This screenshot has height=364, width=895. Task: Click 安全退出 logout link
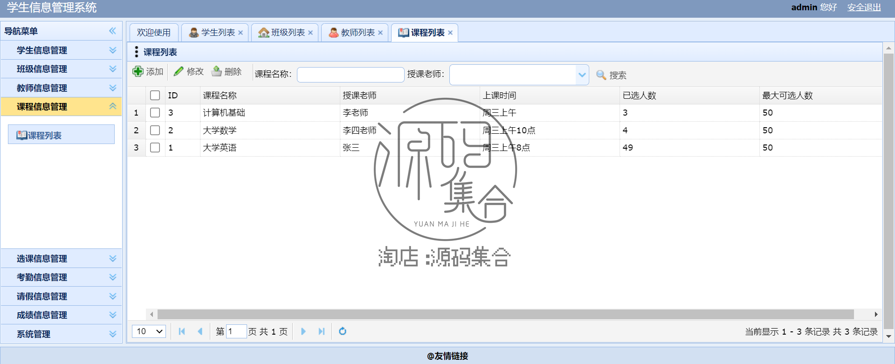(x=864, y=7)
